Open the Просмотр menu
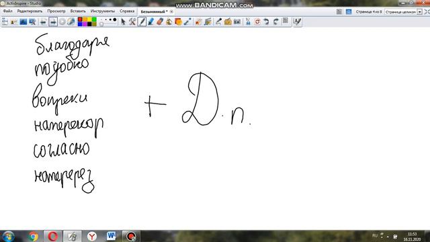Image resolution: width=430 pixels, height=242 pixels. click(x=56, y=11)
